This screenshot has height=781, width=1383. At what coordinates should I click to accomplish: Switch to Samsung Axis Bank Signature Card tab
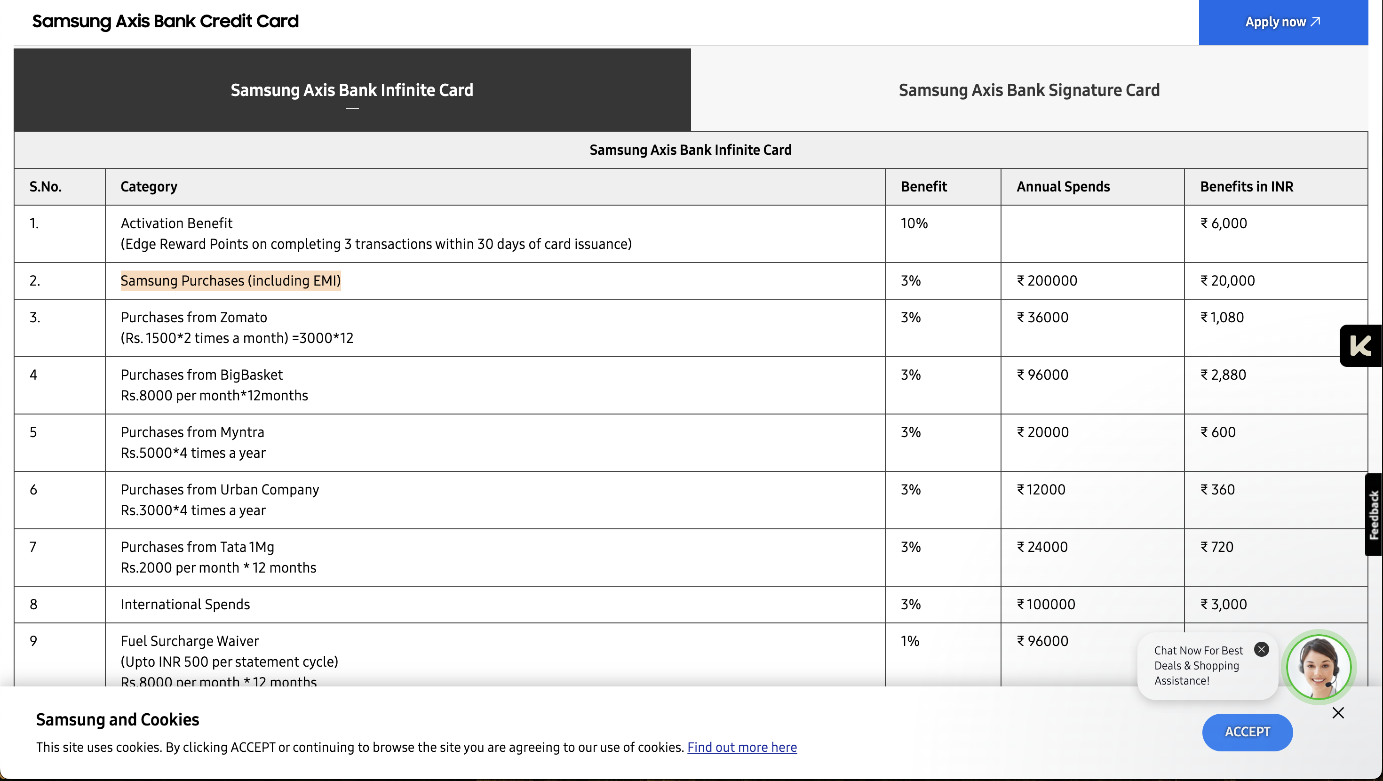1029,90
